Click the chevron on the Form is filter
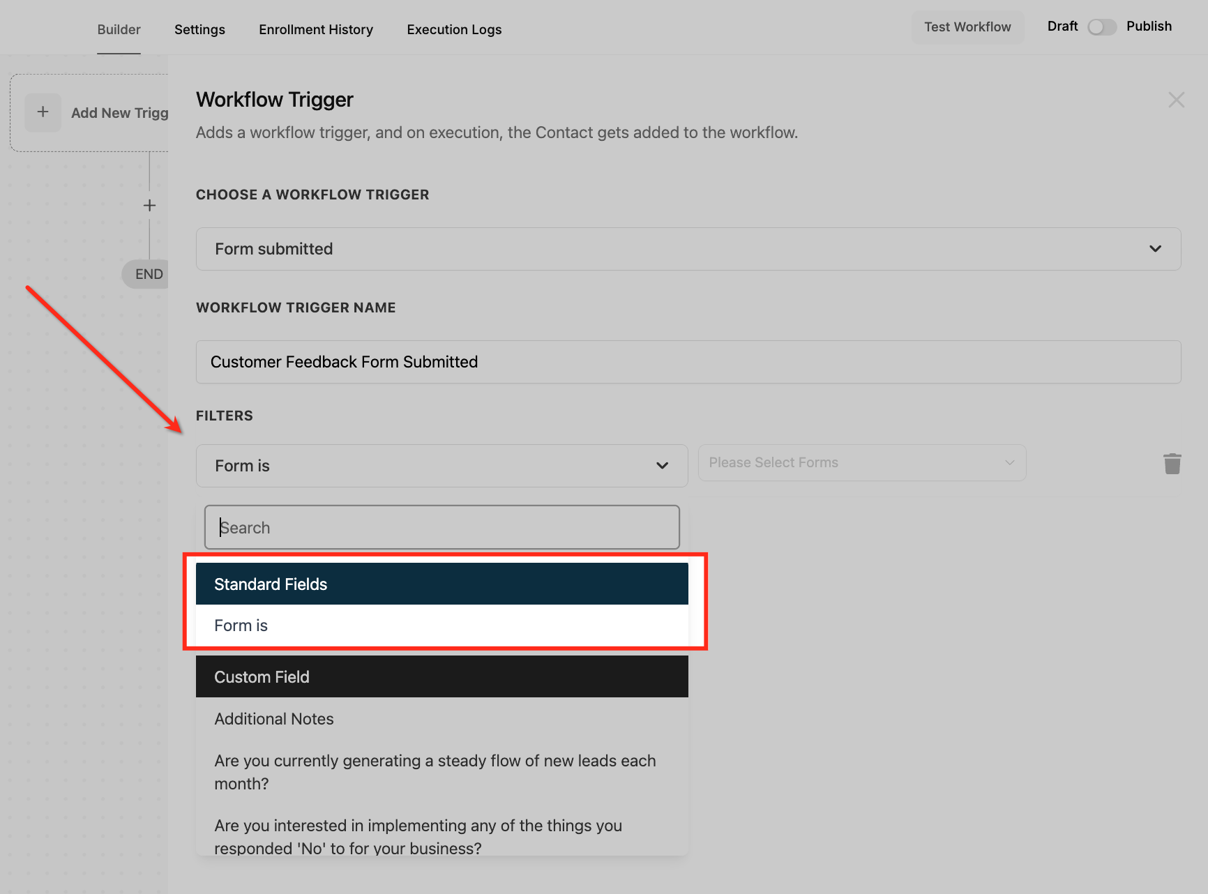Viewport: 1208px width, 894px height. coord(662,465)
